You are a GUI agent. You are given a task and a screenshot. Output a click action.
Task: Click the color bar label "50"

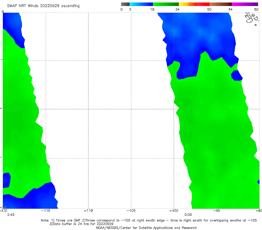click(x=209, y=10)
